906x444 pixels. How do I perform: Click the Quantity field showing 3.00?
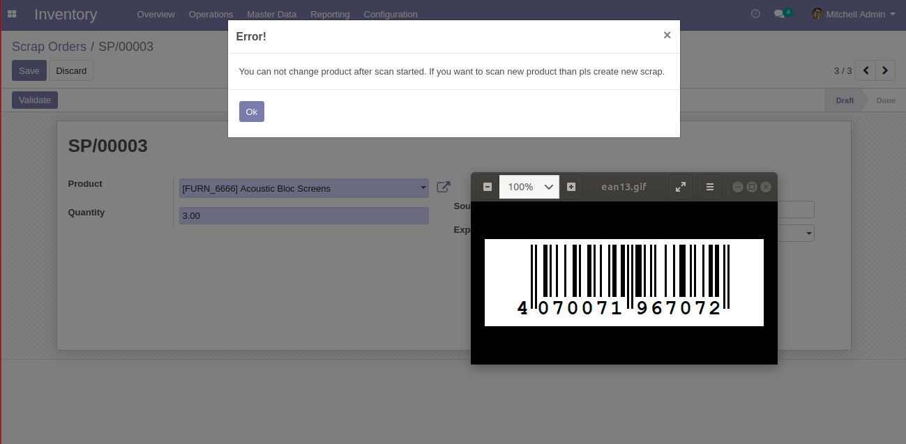coord(304,216)
